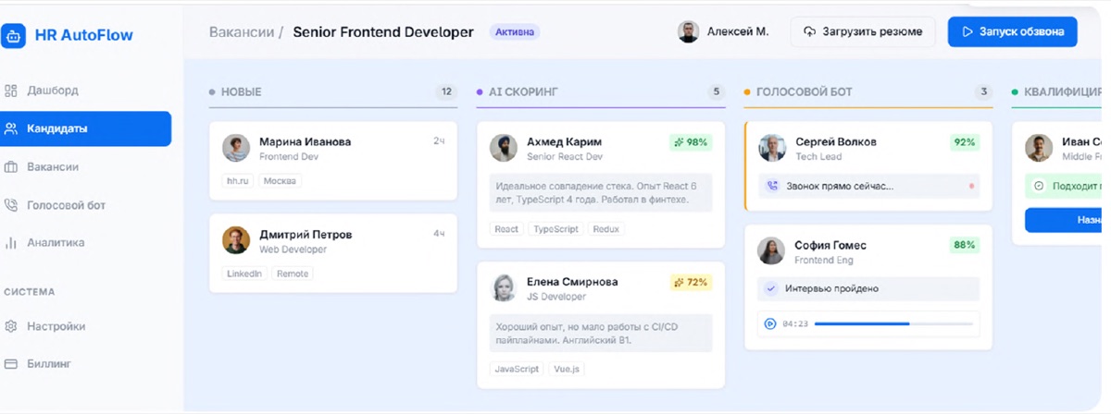Viewport: 1111px width, 414px height.
Task: Open Дмитрий Петров candidate card
Action: 333,253
